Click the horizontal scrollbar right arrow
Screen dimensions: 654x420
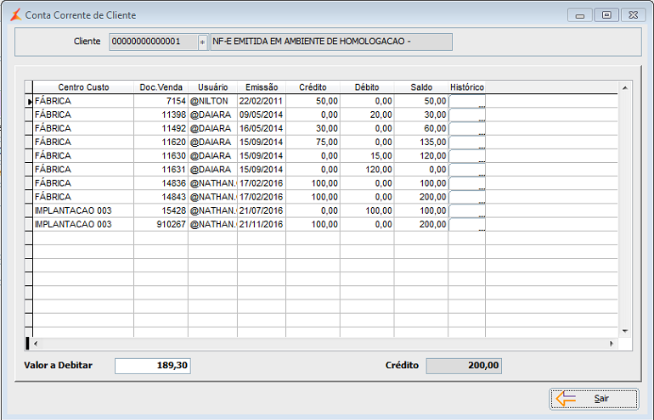(x=612, y=344)
